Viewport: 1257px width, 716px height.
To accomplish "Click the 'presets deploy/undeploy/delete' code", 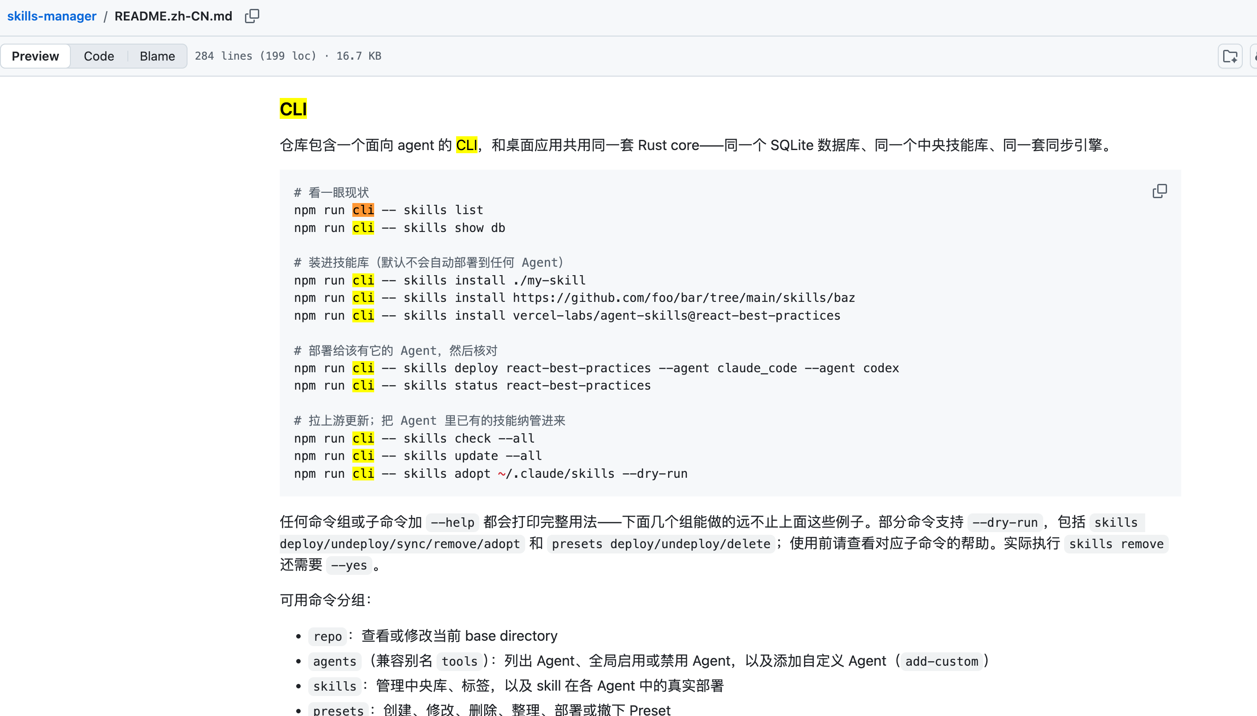I will (661, 544).
